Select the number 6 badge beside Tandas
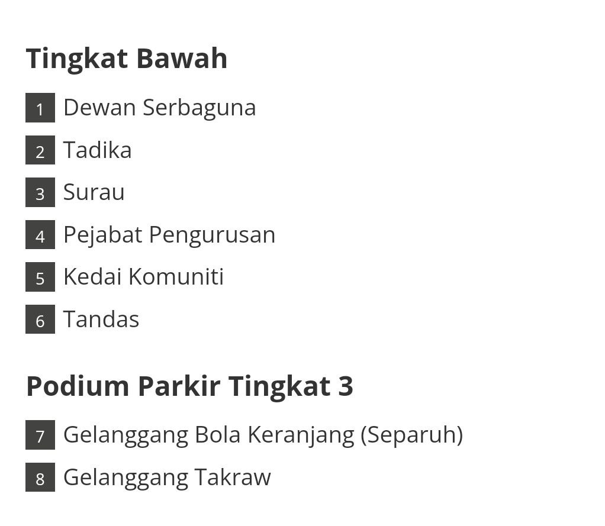Image resolution: width=605 pixels, height=526 pixels. [x=40, y=320]
